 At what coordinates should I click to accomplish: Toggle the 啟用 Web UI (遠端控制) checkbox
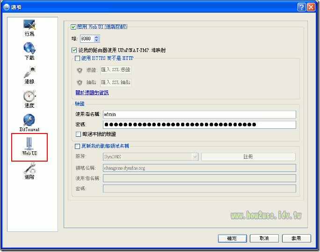pos(73,27)
